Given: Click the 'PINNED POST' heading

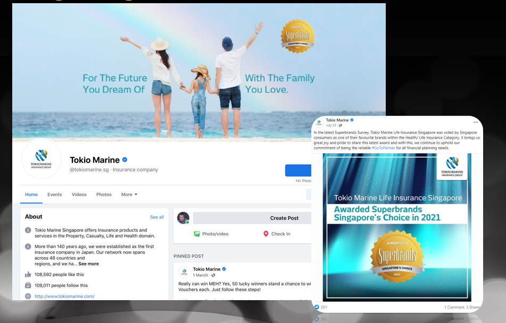Looking at the screenshot, I should click(x=189, y=256).
